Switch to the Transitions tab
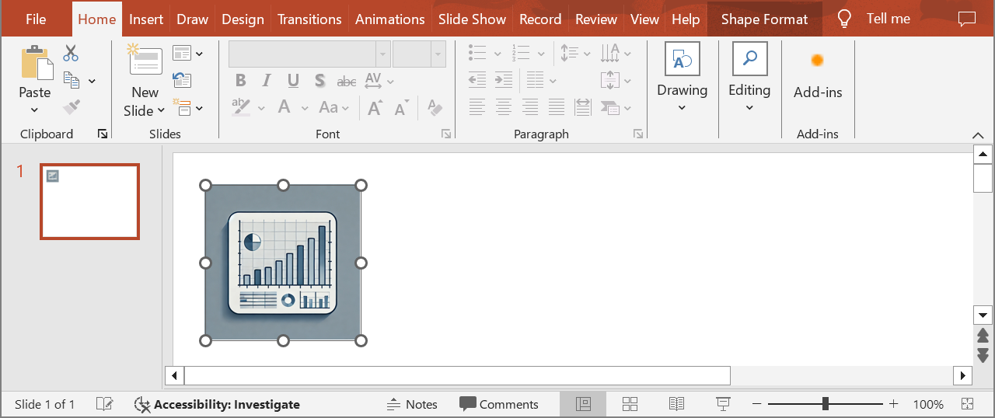Viewport: 995px width, 418px height. coord(309,19)
